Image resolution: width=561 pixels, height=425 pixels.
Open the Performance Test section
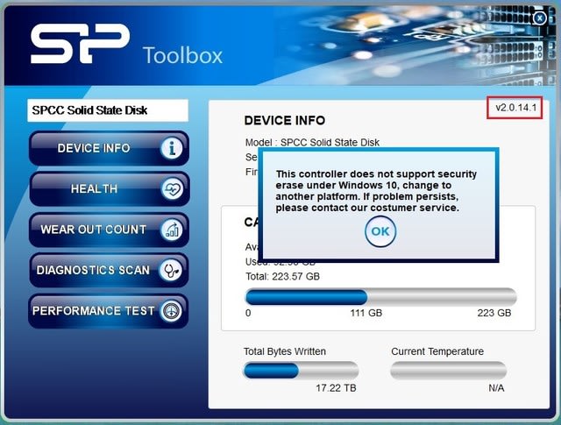[109, 311]
